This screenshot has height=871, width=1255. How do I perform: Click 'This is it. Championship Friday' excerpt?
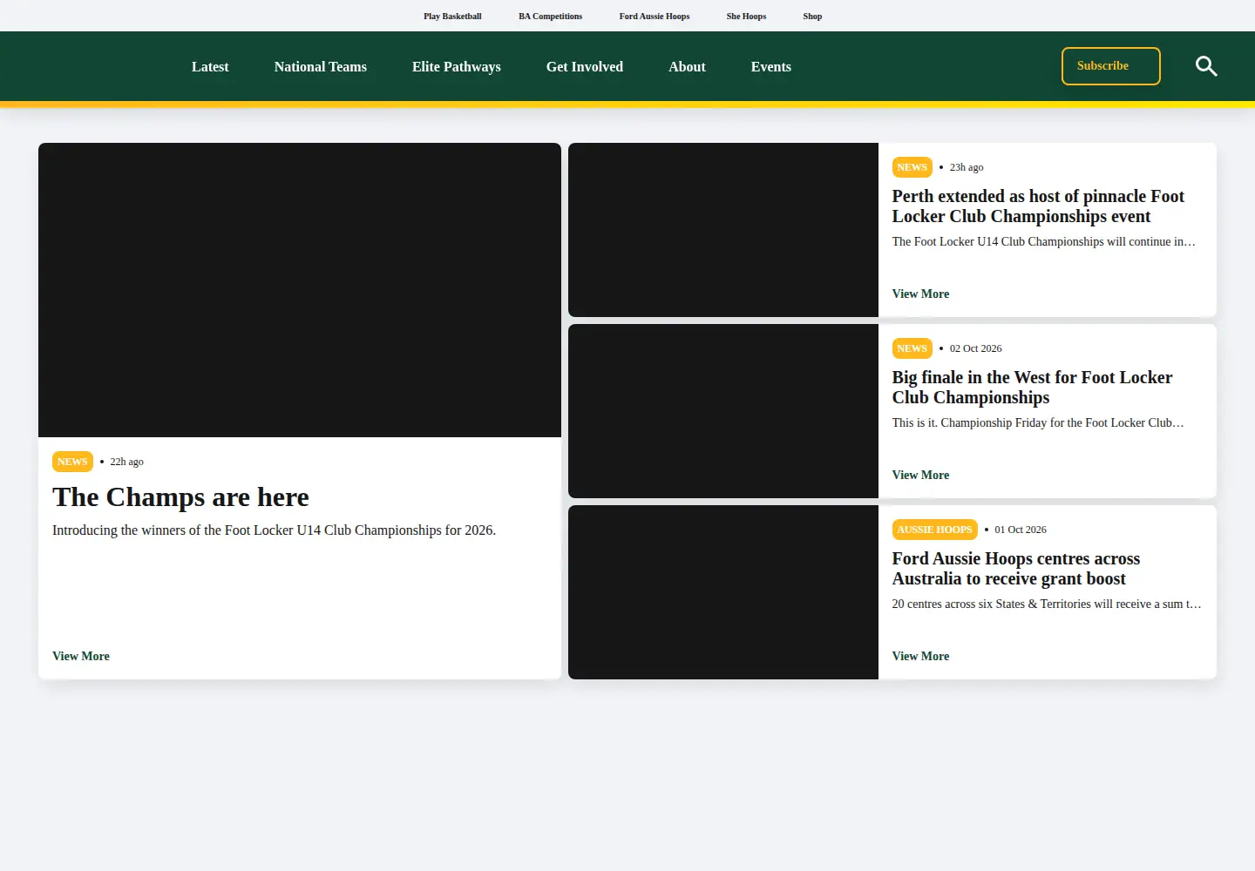point(1038,423)
